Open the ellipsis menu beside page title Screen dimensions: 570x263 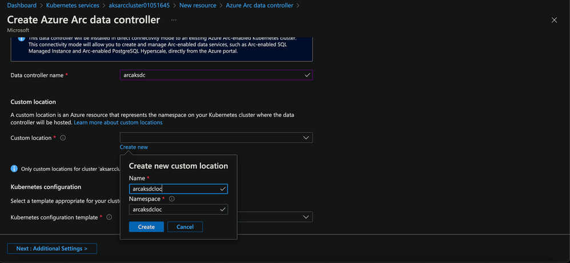(174, 20)
